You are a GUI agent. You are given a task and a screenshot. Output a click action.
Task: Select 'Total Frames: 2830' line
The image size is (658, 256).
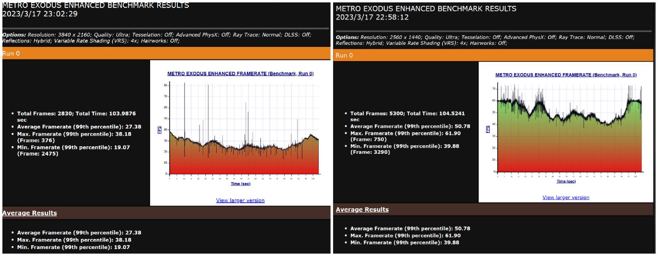coord(76,117)
